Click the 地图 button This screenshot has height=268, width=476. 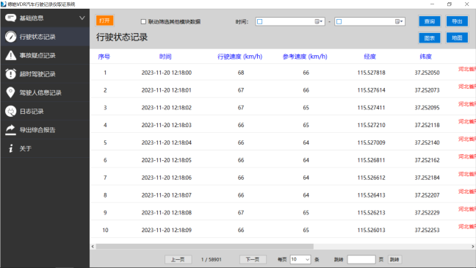tap(457, 38)
